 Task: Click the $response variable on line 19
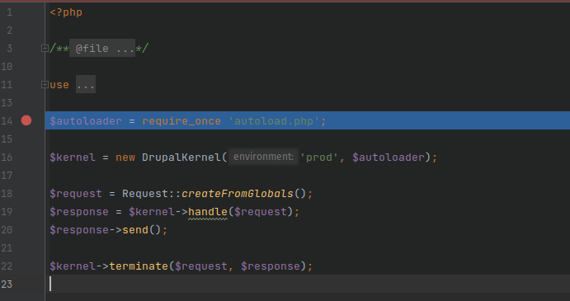pyautogui.click(x=79, y=212)
